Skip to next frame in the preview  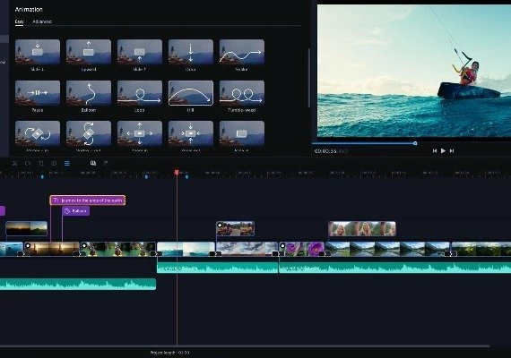pyautogui.click(x=452, y=150)
